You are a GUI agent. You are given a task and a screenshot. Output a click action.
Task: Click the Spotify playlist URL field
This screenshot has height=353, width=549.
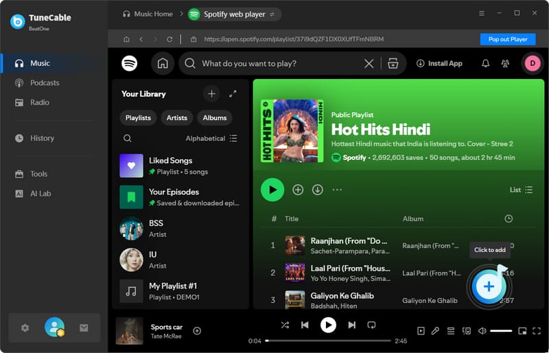pos(294,39)
